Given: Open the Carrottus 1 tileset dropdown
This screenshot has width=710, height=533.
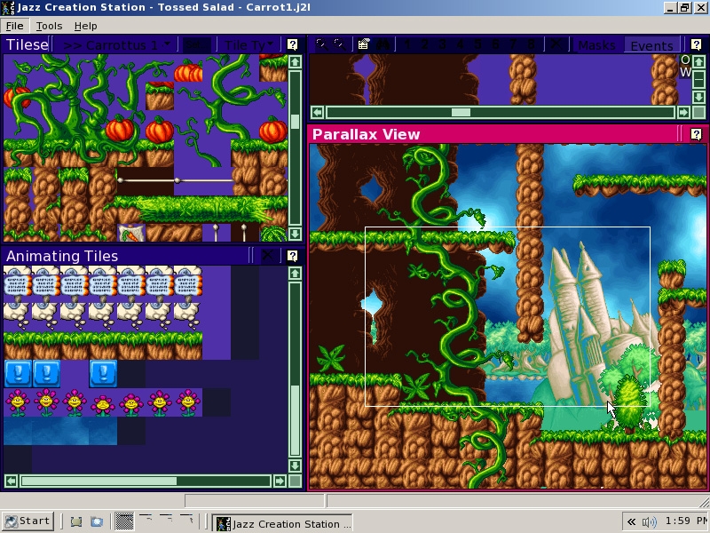Looking at the screenshot, I should coord(116,45).
